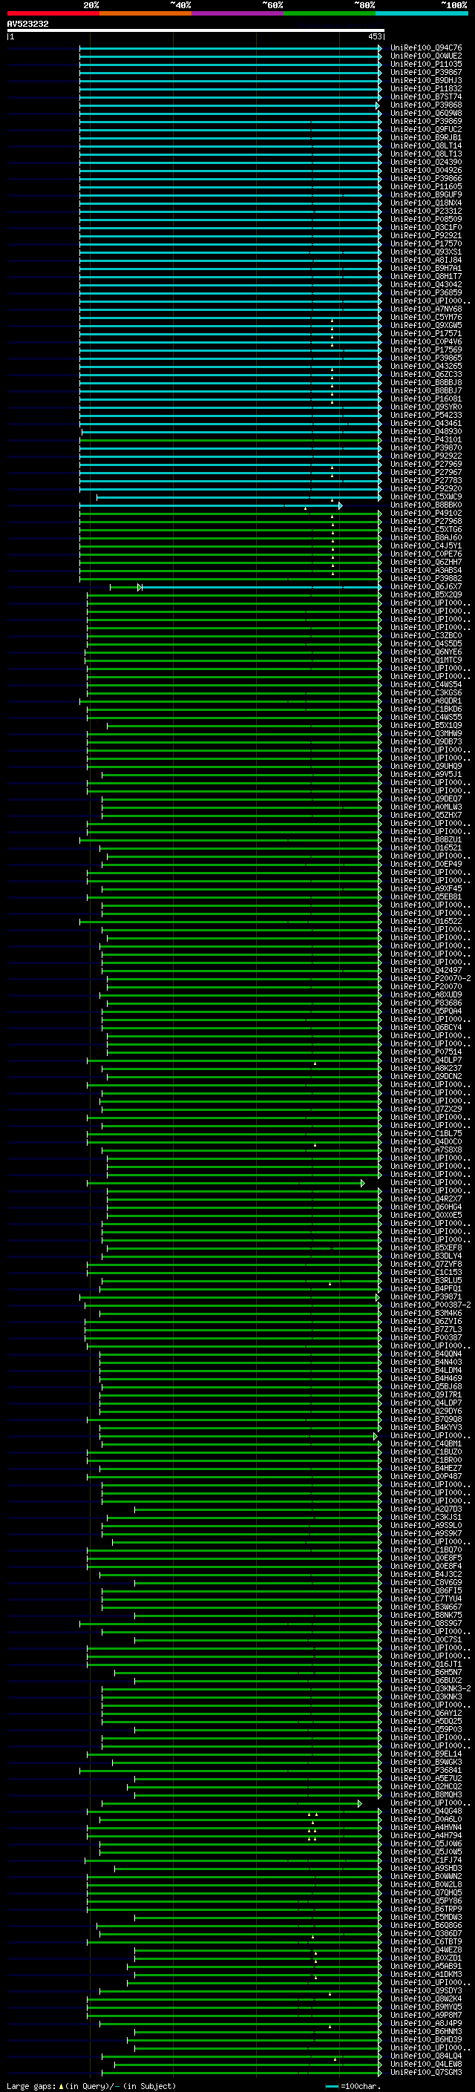Select hit UniRef100_A8K237
This screenshot has width=475, height=2092.
[426, 1068]
